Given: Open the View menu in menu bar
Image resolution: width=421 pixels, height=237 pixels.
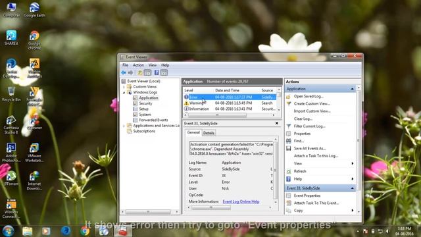Looking at the screenshot, I should [153, 65].
